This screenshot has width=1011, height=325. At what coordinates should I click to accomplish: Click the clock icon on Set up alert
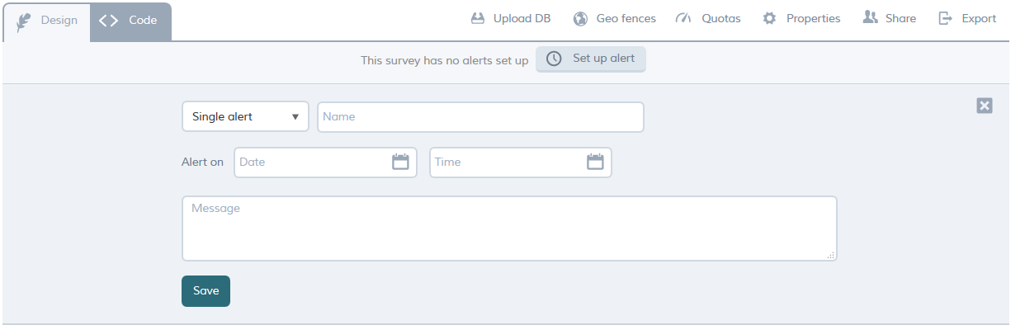555,59
